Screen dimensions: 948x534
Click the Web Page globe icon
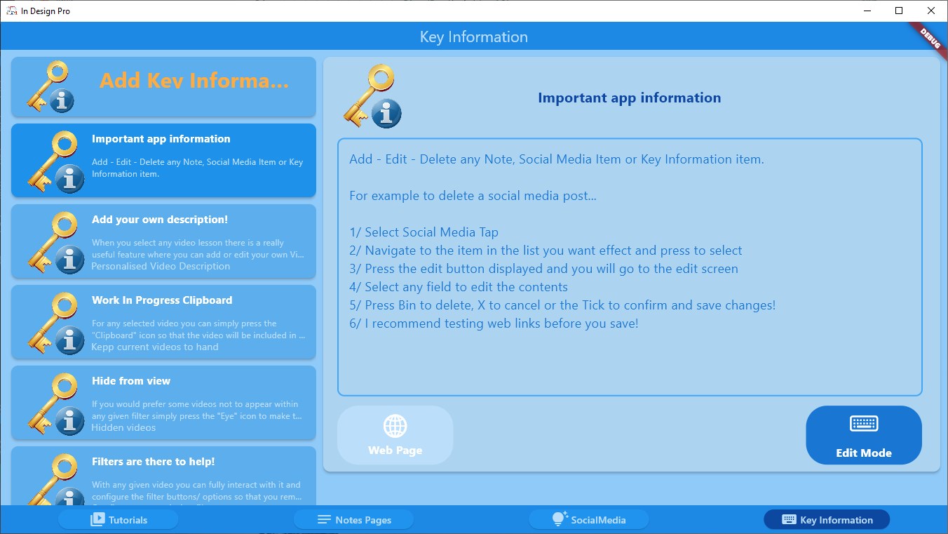(x=395, y=425)
